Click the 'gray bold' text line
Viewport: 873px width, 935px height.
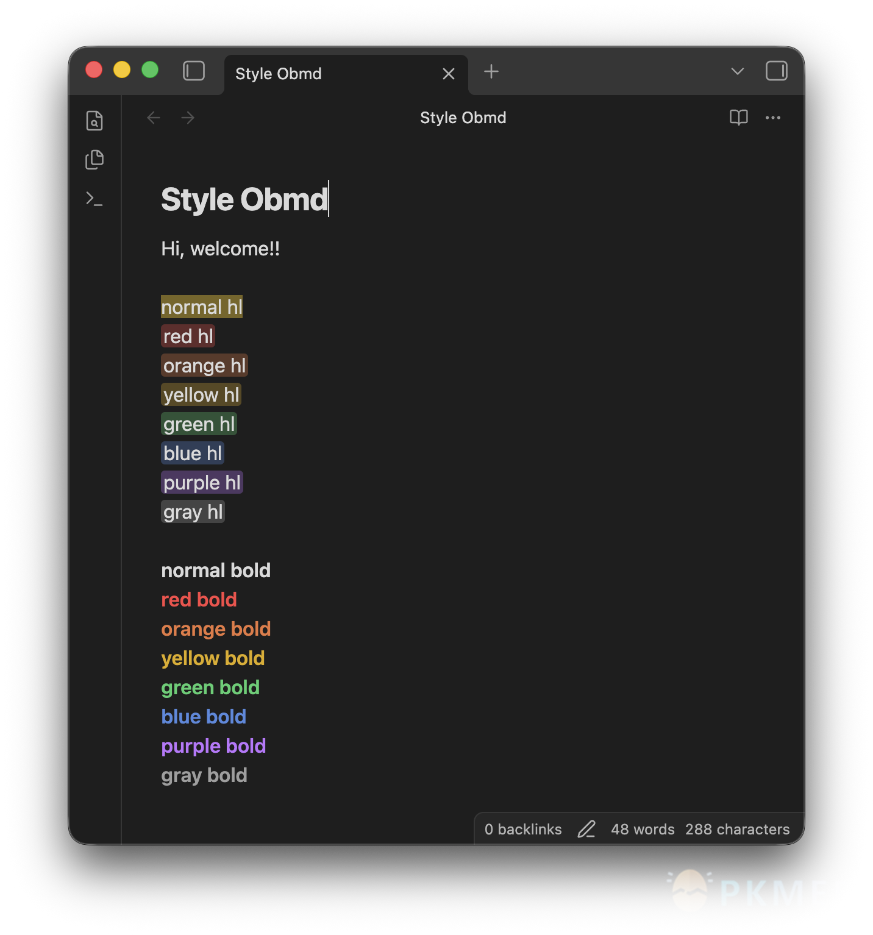(x=204, y=775)
